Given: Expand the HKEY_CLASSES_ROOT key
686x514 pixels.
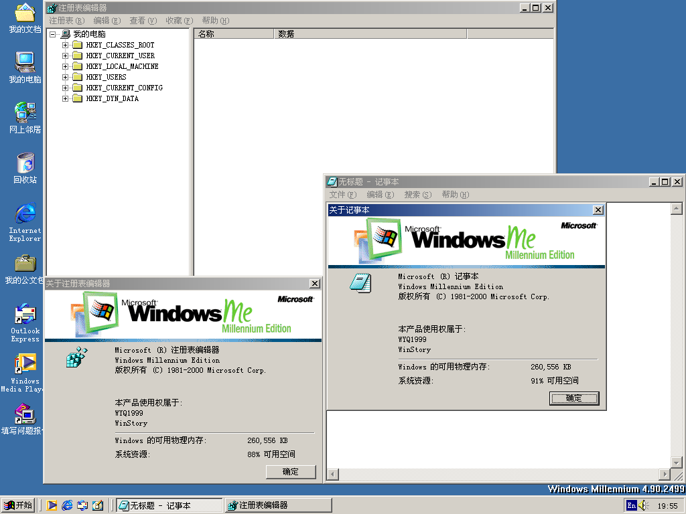Looking at the screenshot, I should (65, 45).
